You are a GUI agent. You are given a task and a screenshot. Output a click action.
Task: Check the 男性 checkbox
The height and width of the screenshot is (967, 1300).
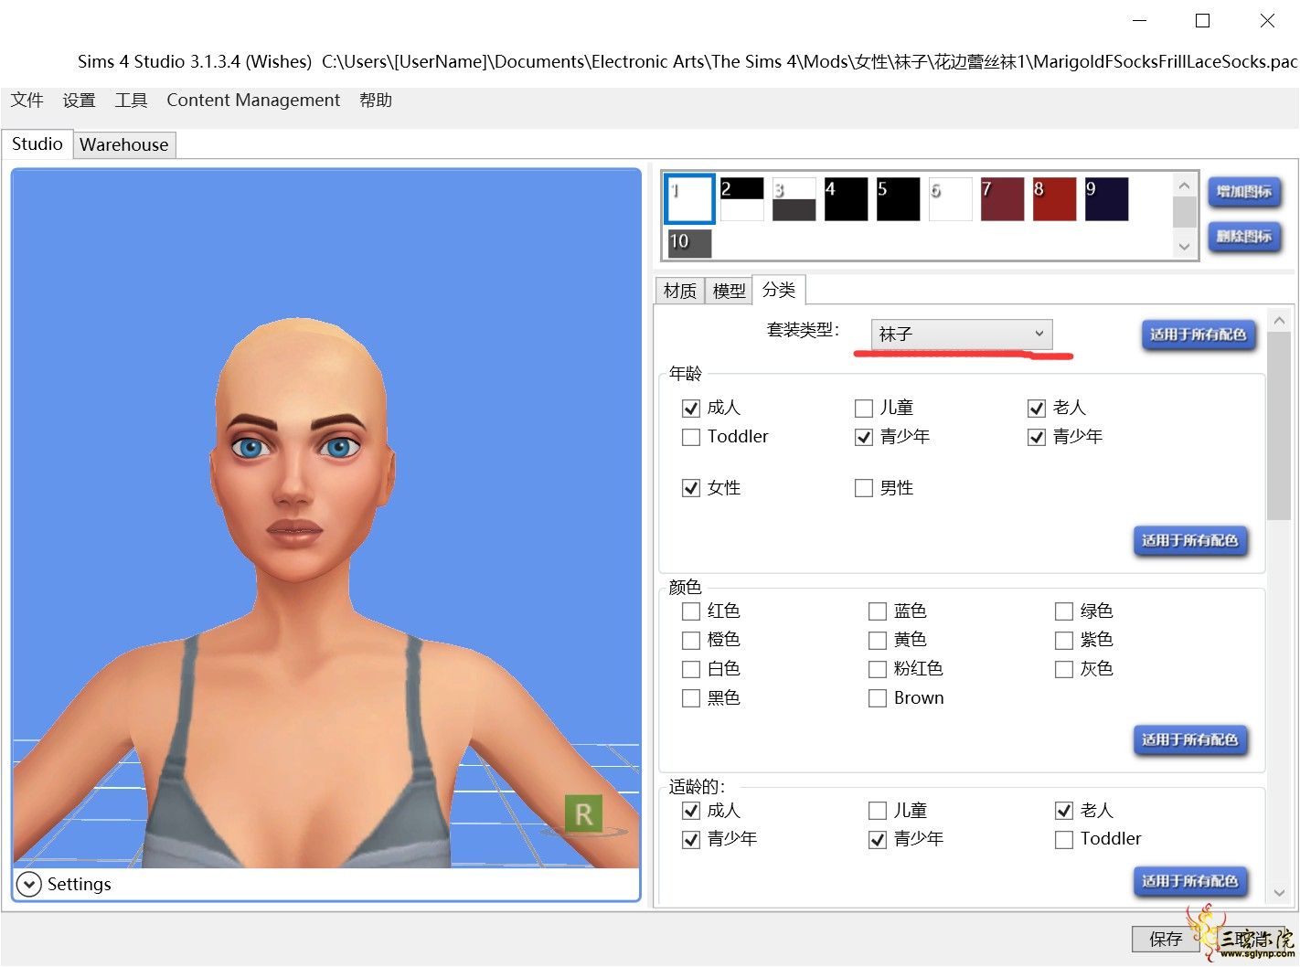(864, 489)
